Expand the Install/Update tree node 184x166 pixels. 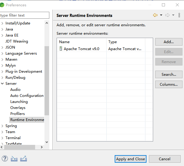click(x=2, y=23)
